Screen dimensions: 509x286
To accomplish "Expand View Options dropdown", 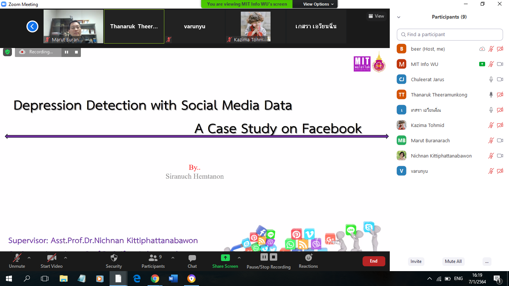I will [316, 4].
